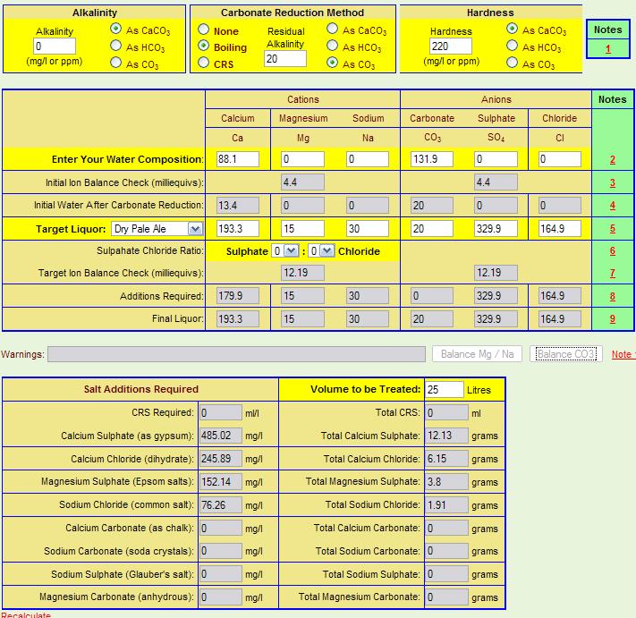636x618 pixels.
Task: Focus the Alkalinity input field
Action: point(55,47)
